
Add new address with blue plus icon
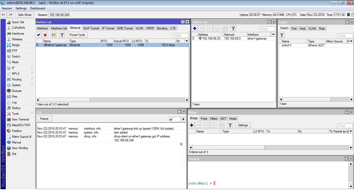195,28
